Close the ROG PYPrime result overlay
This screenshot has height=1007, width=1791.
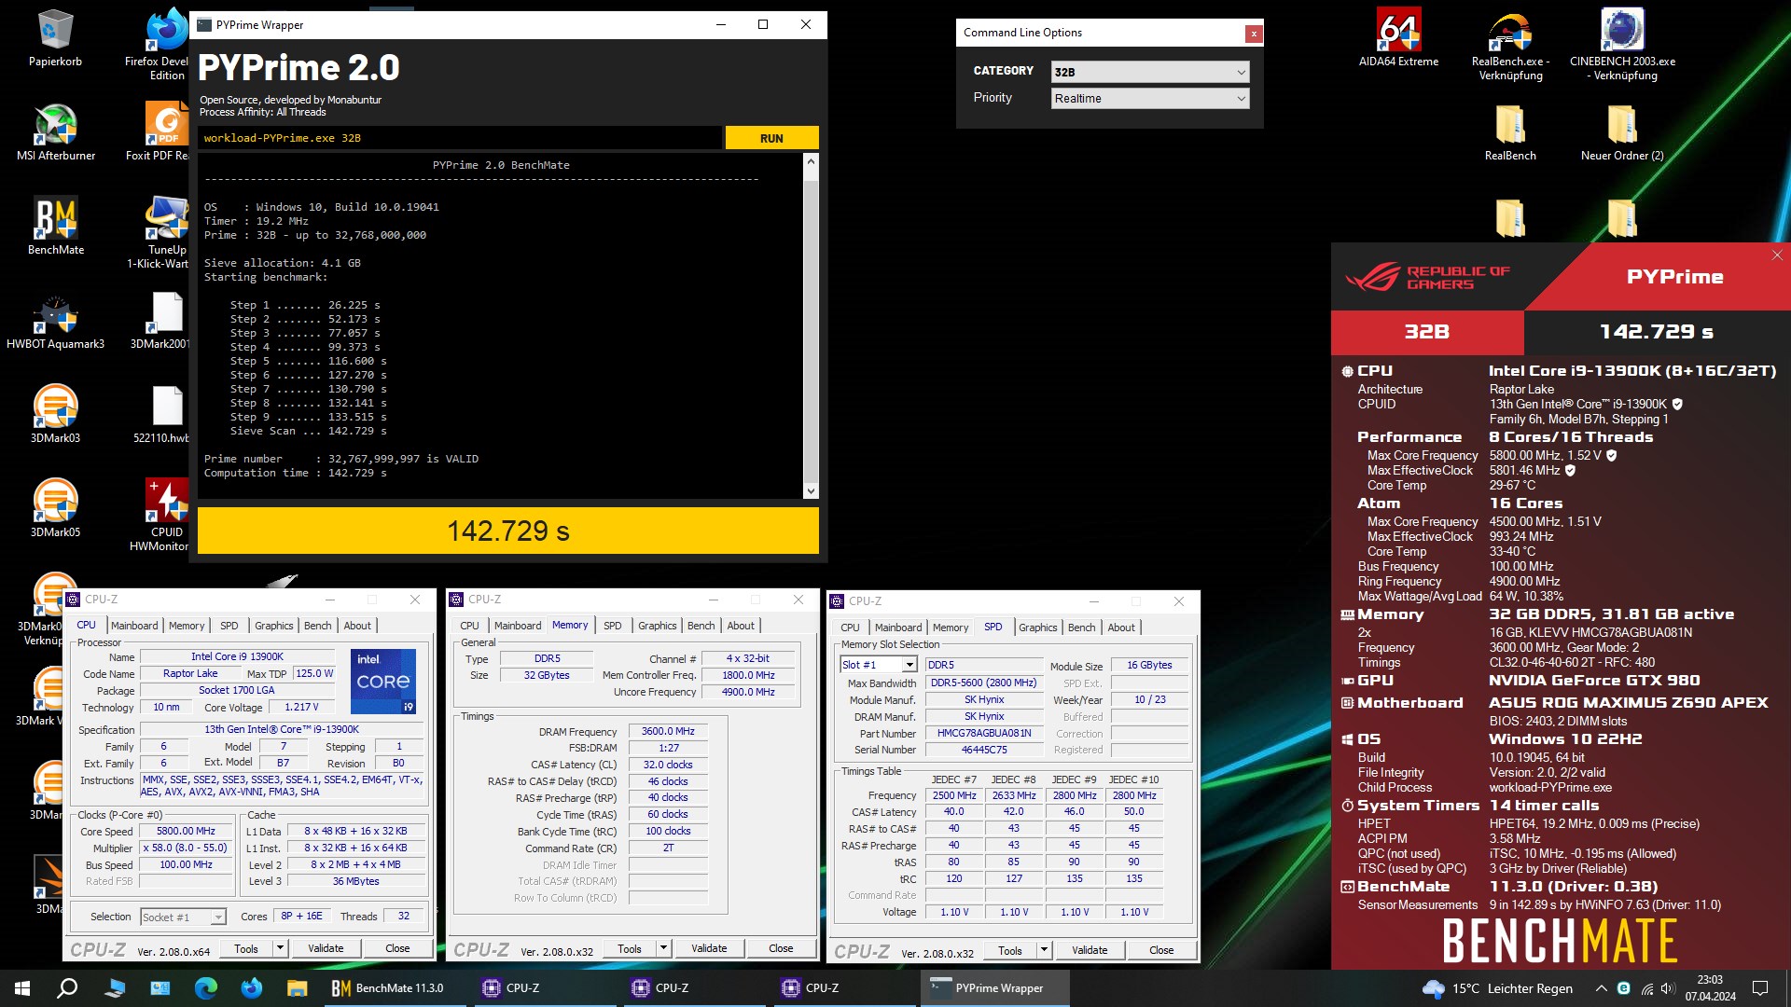(1777, 255)
